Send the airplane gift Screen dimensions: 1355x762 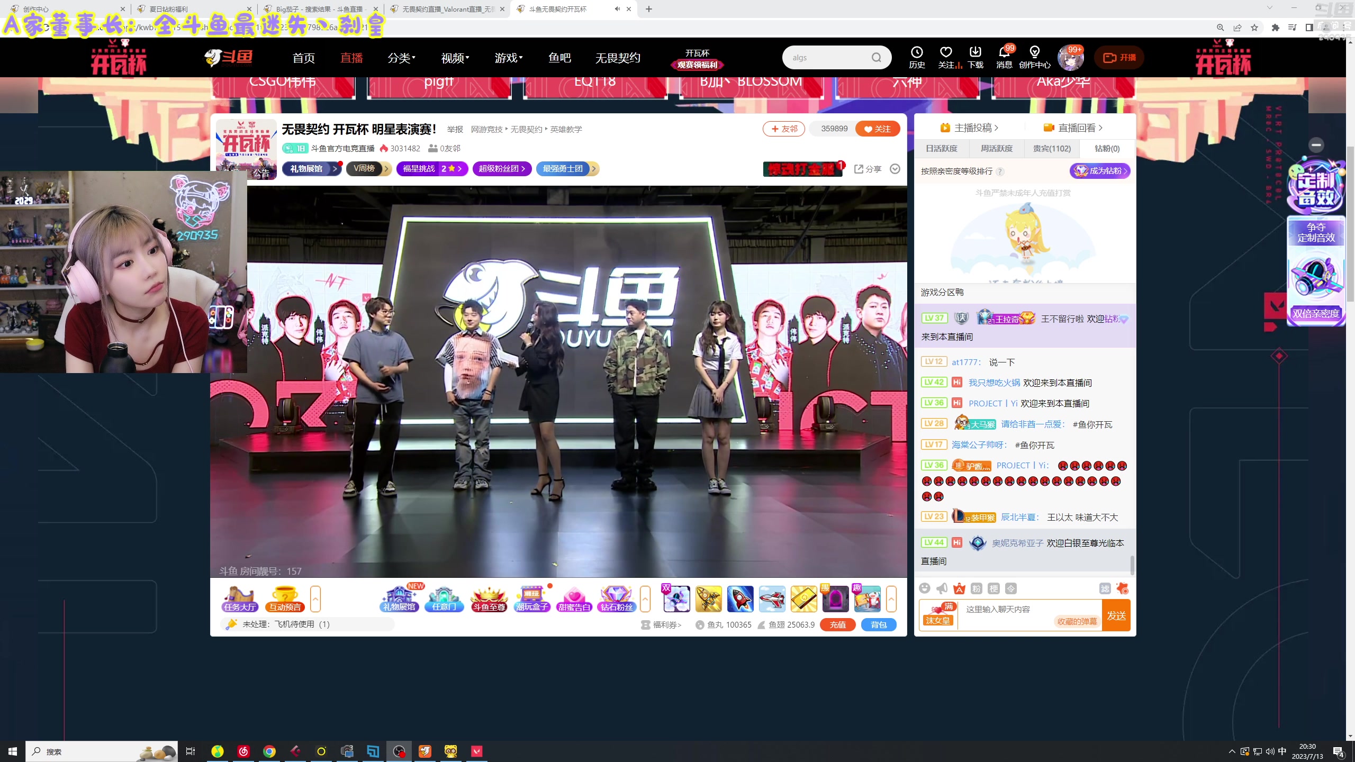tap(772, 599)
